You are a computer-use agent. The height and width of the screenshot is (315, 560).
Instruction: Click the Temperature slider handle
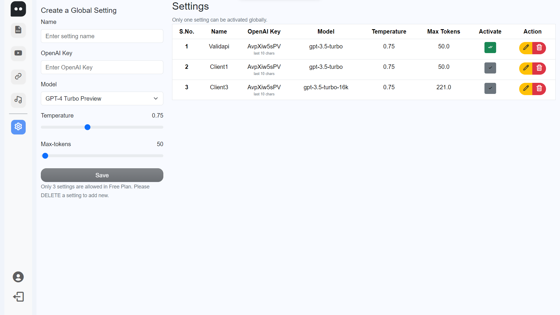tap(87, 127)
